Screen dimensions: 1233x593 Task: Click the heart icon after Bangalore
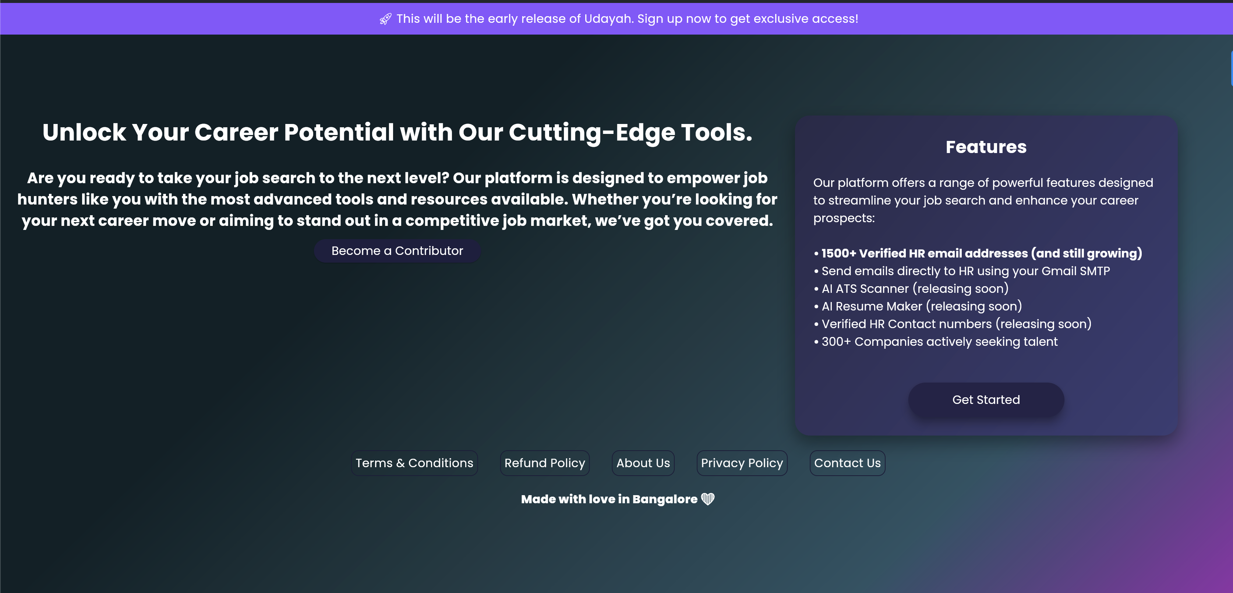point(707,499)
